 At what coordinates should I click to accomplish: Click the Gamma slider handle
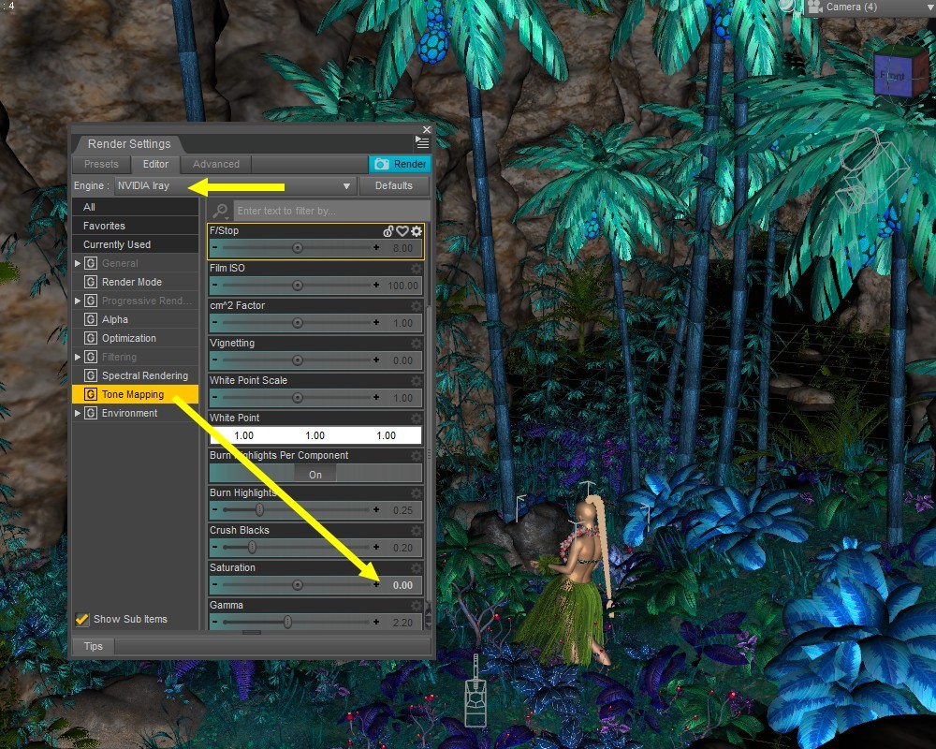click(287, 622)
